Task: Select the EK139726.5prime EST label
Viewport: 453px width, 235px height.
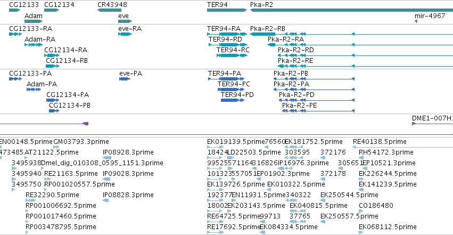Action: [236, 184]
